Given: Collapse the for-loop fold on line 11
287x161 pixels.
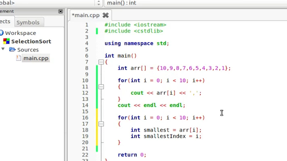Looking at the screenshot, I should coord(101,87).
